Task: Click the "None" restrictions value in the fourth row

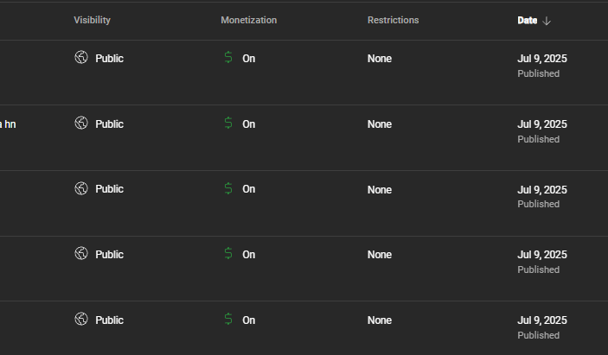Action: 379,255
